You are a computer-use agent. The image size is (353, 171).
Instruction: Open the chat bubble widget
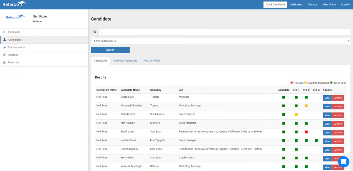(x=344, y=162)
